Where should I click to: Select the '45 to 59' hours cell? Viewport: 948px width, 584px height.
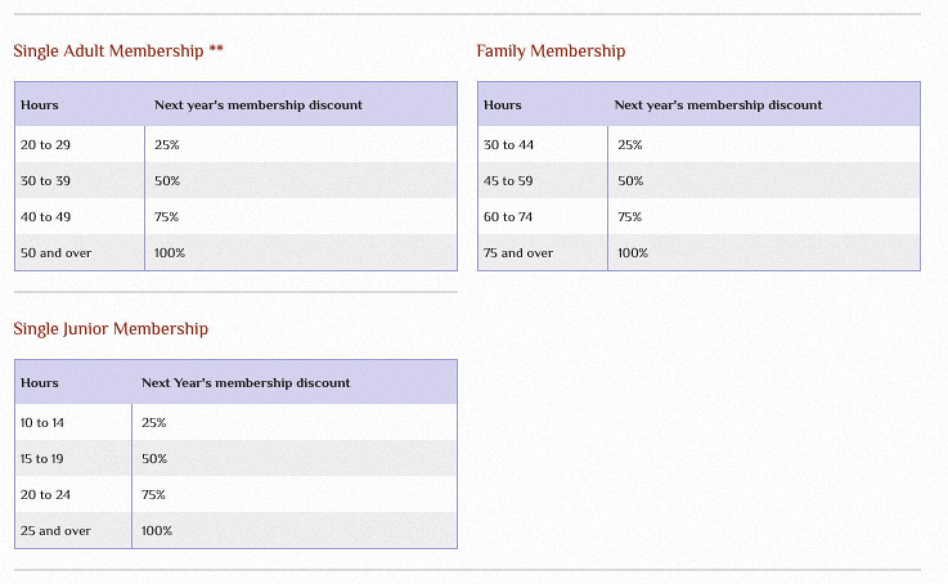pos(508,181)
